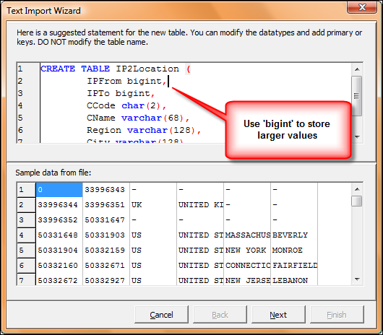This screenshot has height=335, width=383.
Task: Click cell 50331903 in row 4
Action: pos(106,235)
